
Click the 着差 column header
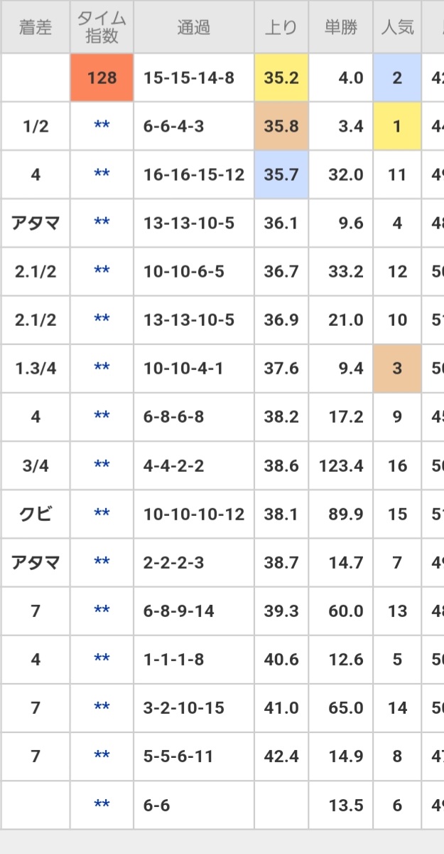coord(36,28)
